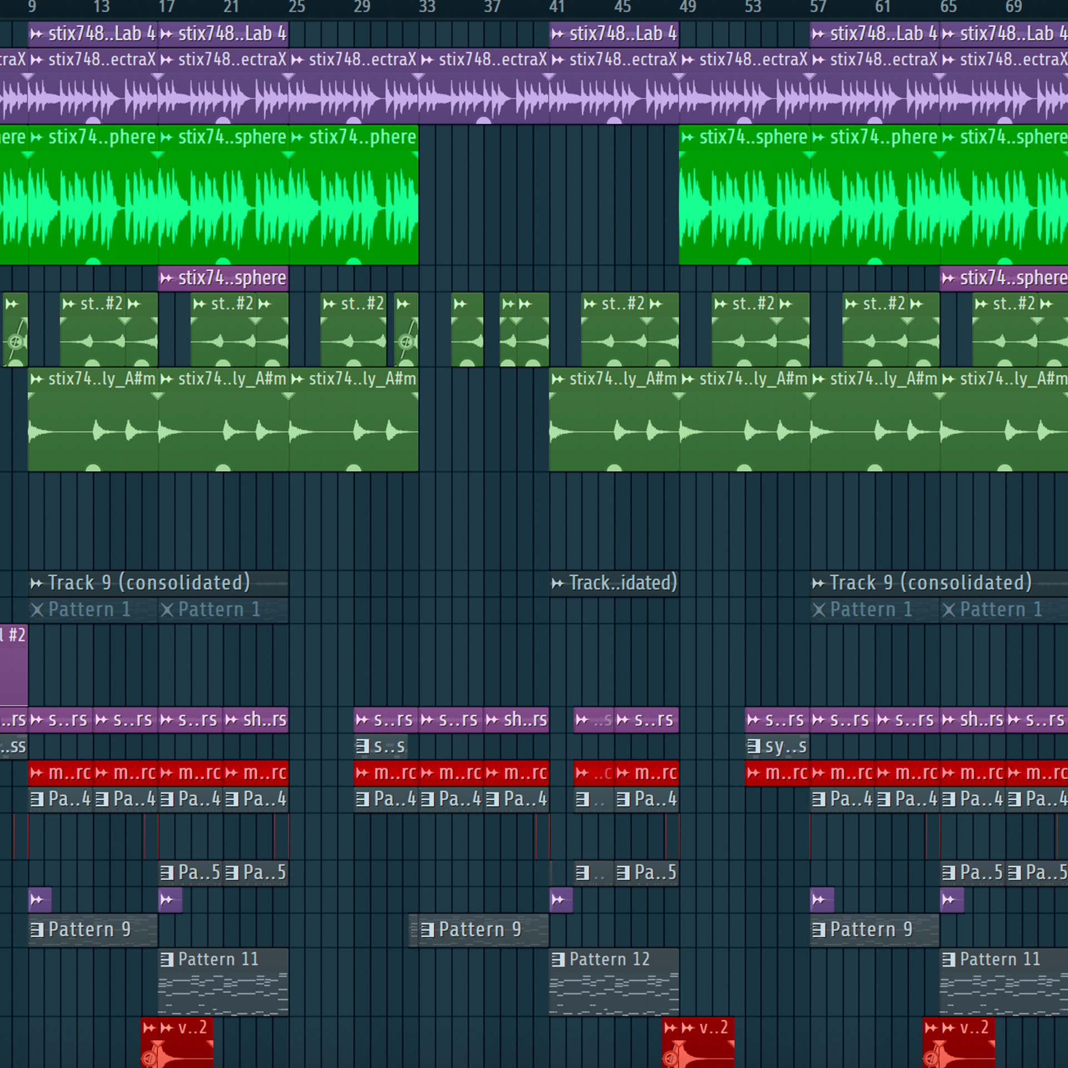Click the pattern icon on a Pa..4 pattern clip
The width and height of the screenshot is (1068, 1068).
tap(38, 799)
